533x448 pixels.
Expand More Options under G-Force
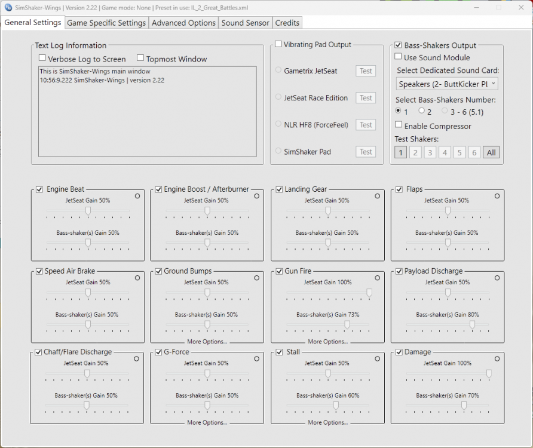pos(207,422)
